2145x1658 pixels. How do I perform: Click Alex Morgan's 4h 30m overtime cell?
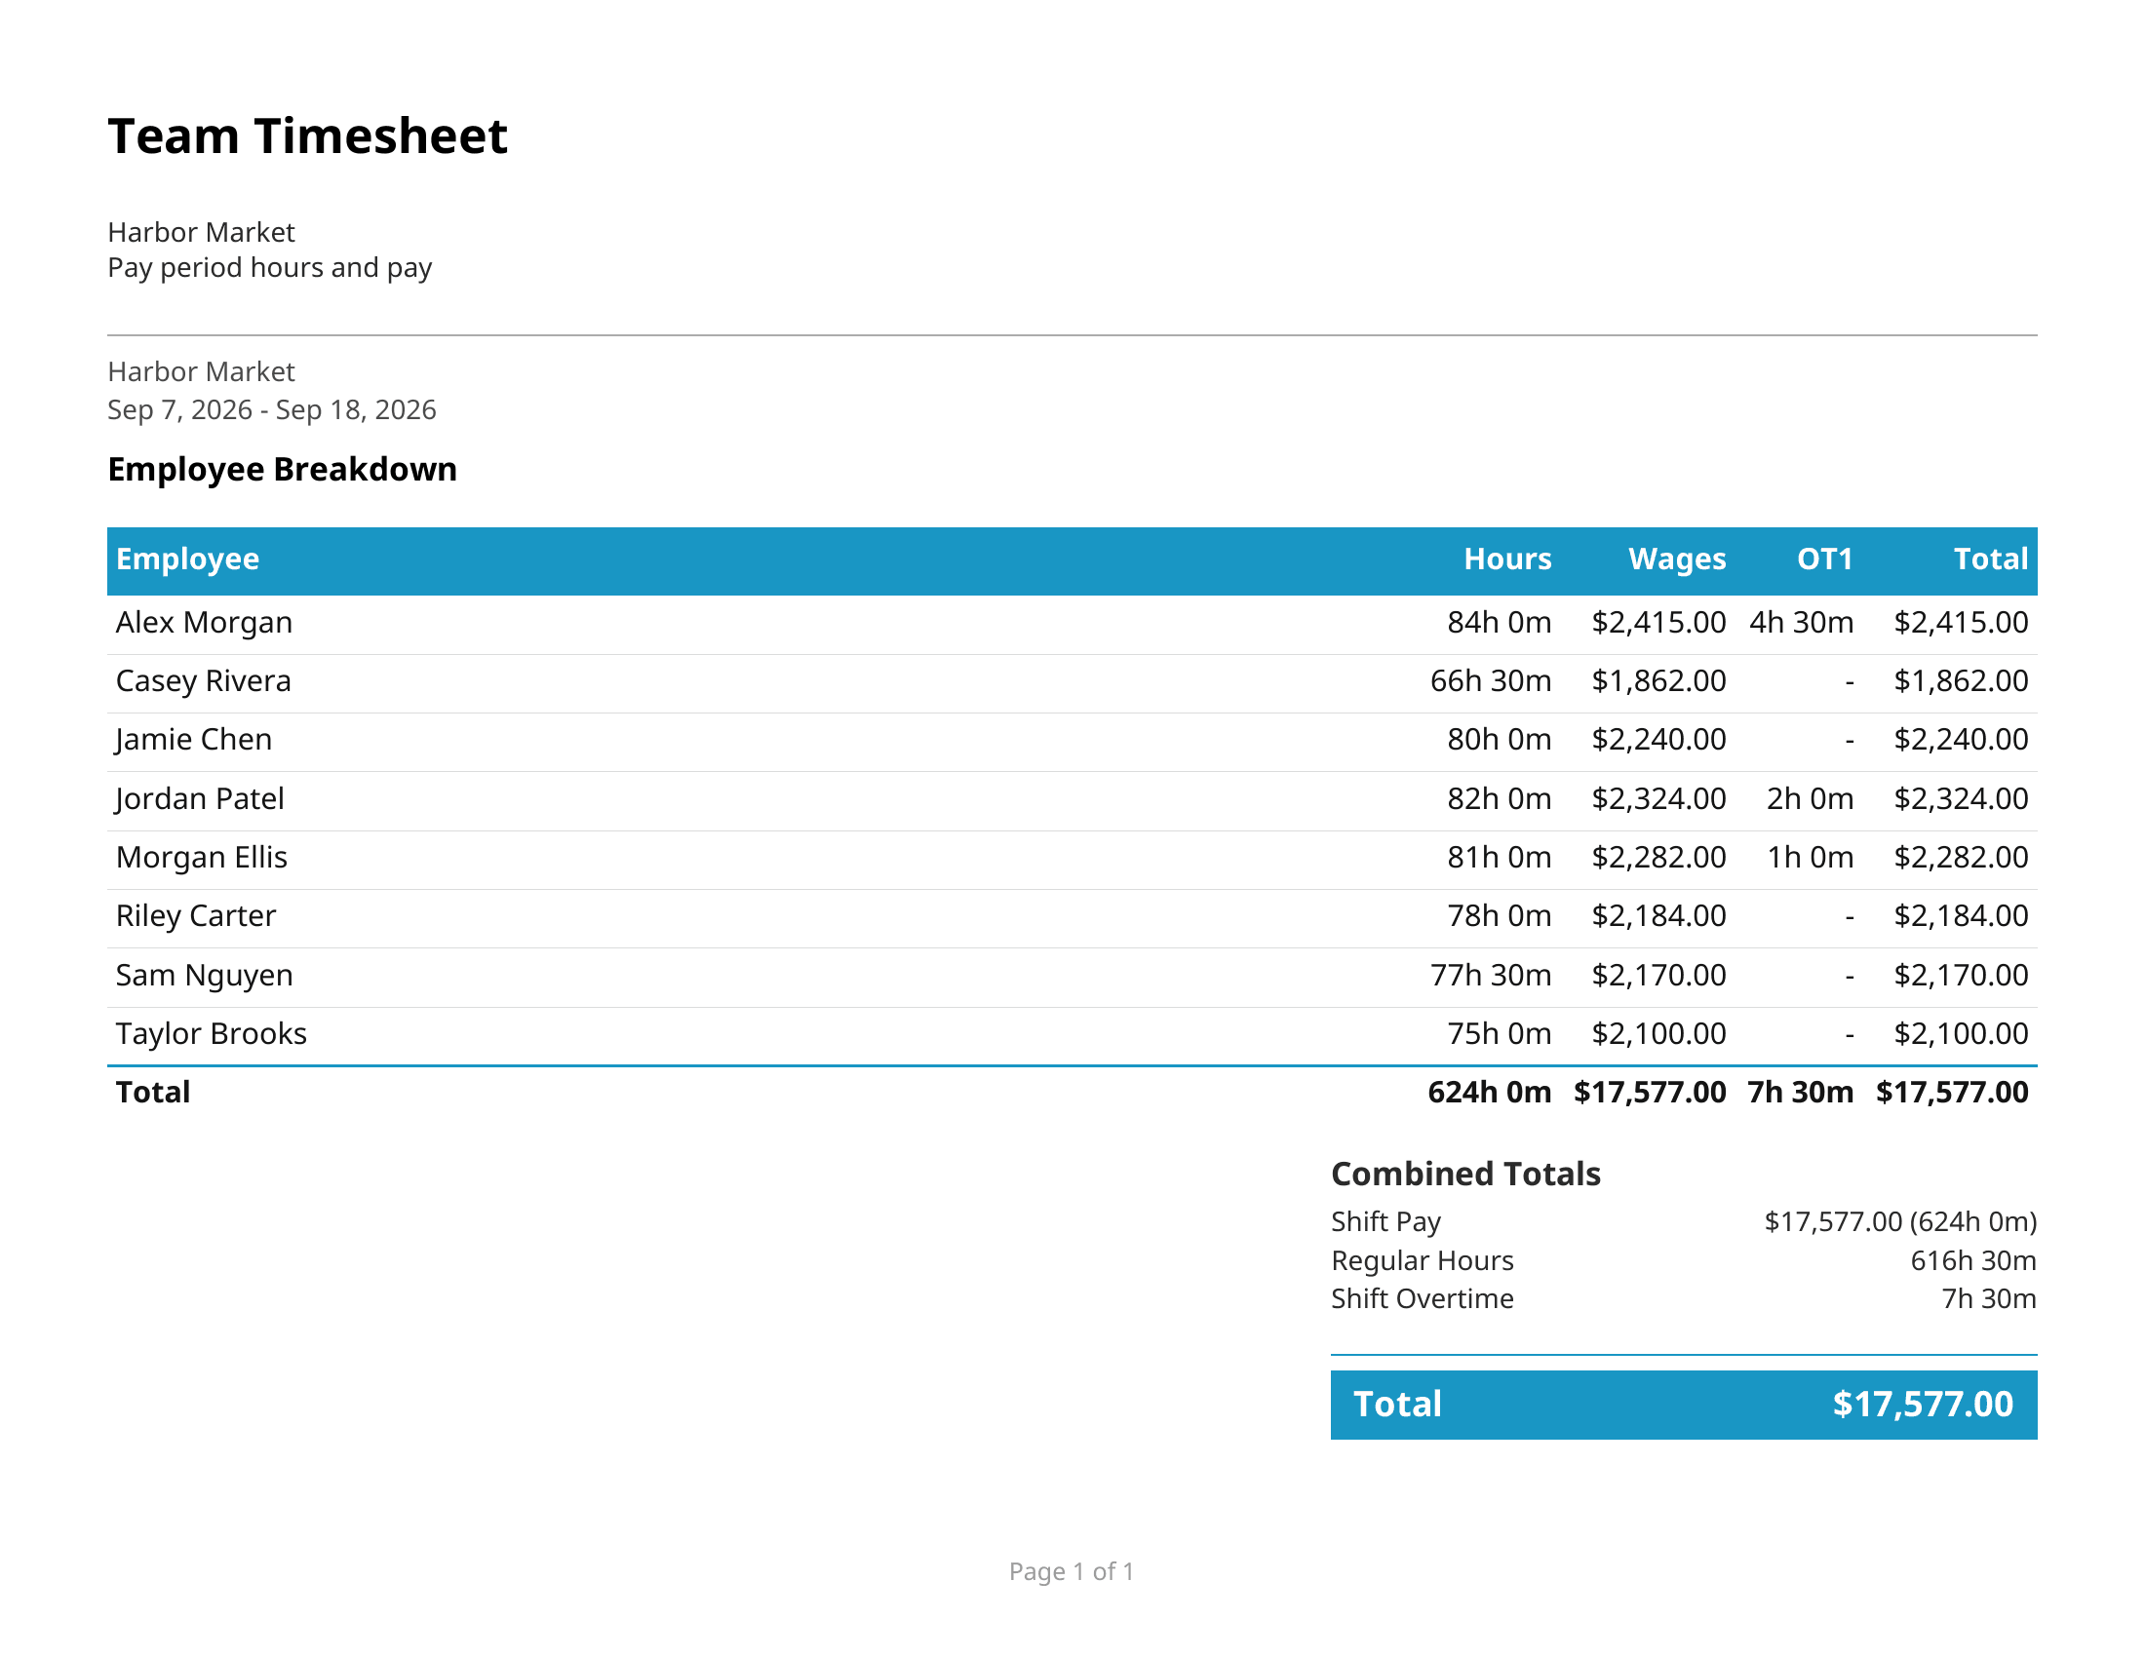(1801, 623)
